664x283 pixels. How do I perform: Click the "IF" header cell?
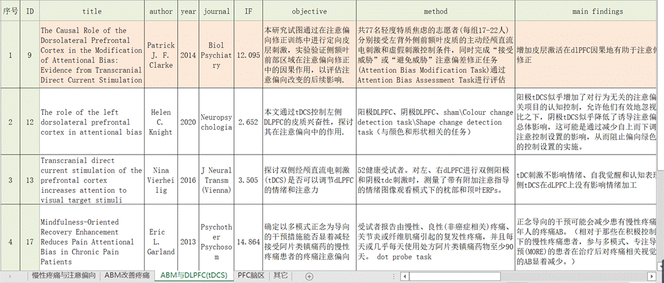(248, 11)
